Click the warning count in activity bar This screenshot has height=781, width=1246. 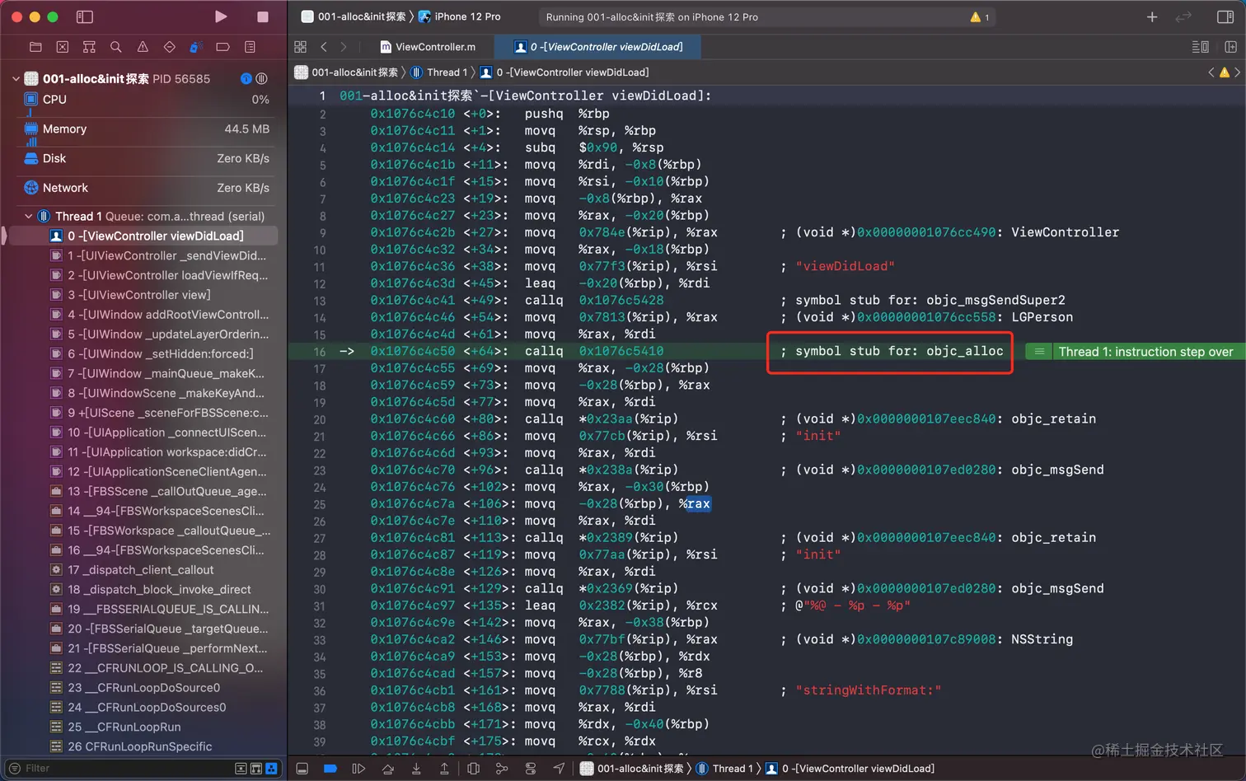point(980,17)
